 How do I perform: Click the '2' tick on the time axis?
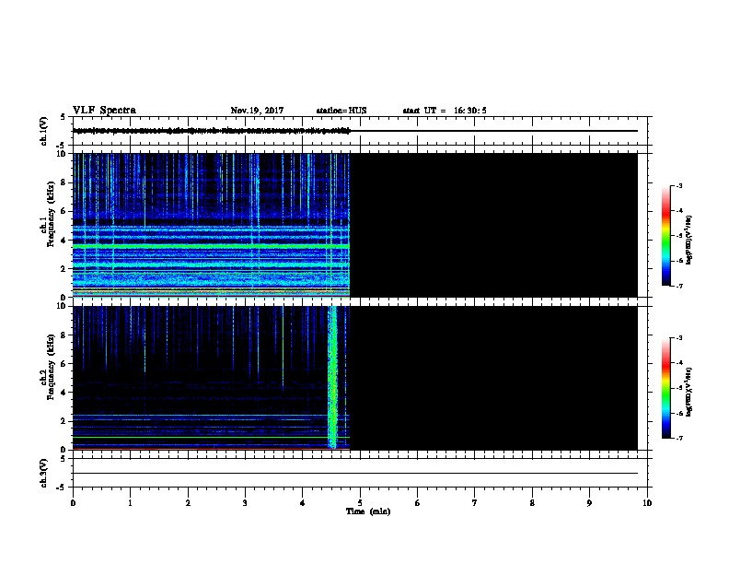pyautogui.click(x=188, y=502)
